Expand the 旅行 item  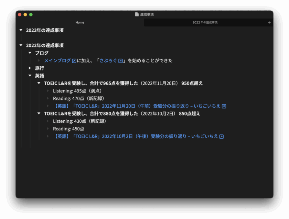click(x=30, y=68)
